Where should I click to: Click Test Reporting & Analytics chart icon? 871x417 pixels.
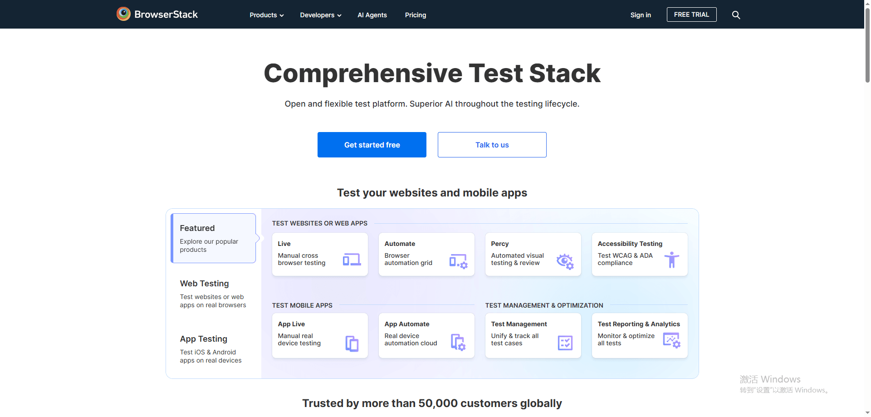(671, 340)
